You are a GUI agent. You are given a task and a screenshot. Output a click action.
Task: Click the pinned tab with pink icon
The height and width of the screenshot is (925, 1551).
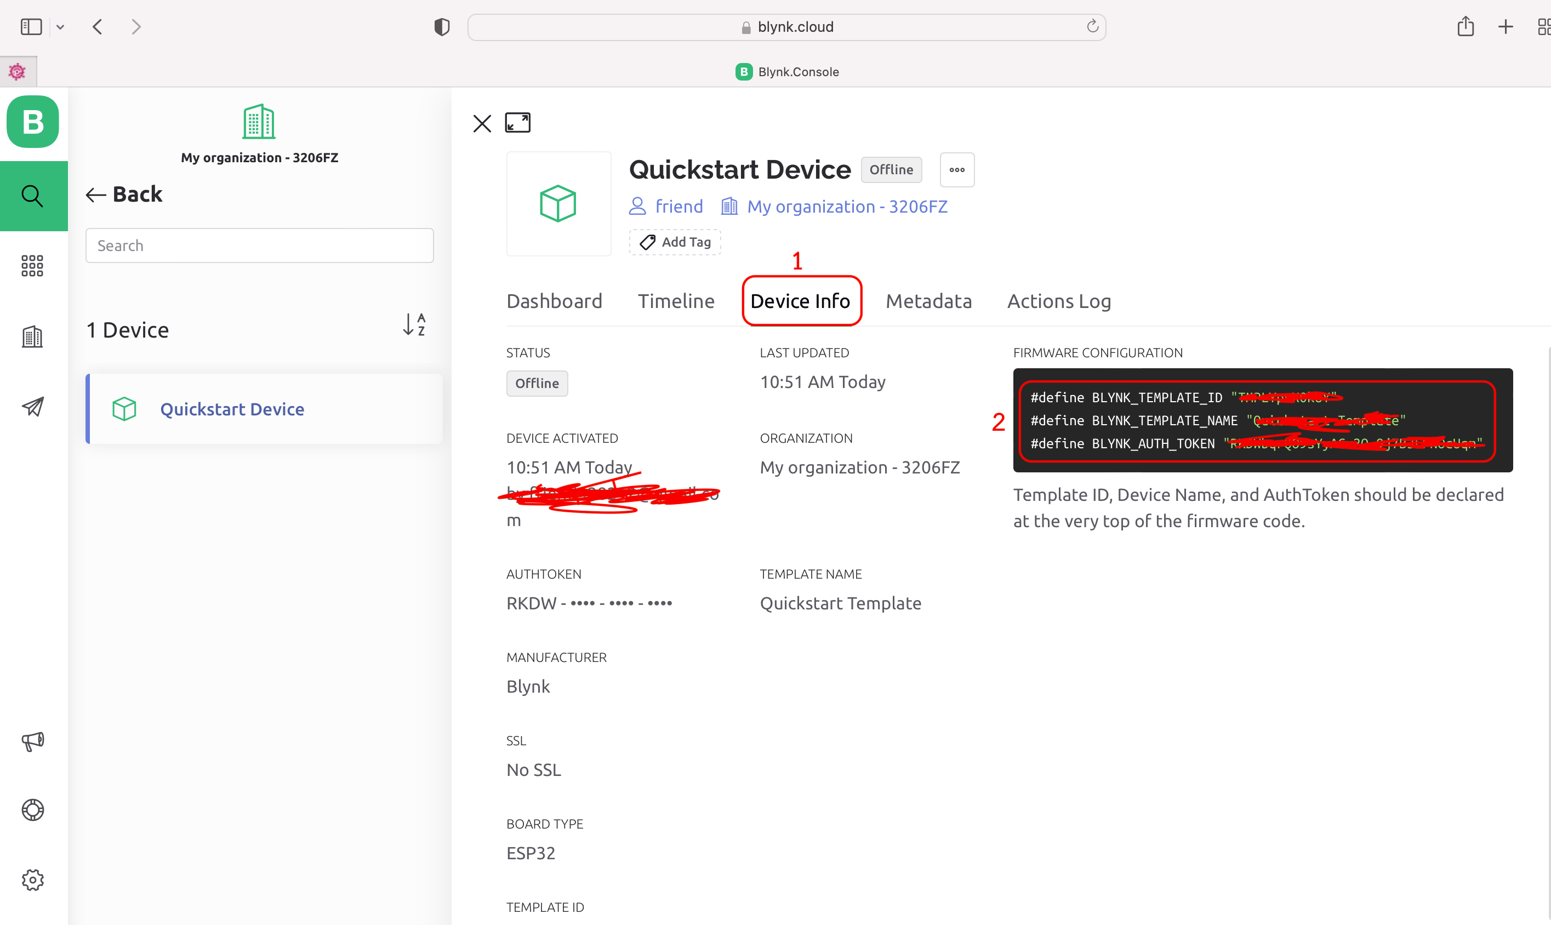(18, 72)
